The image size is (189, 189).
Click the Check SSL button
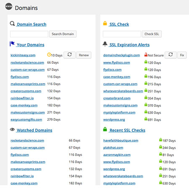152,34
